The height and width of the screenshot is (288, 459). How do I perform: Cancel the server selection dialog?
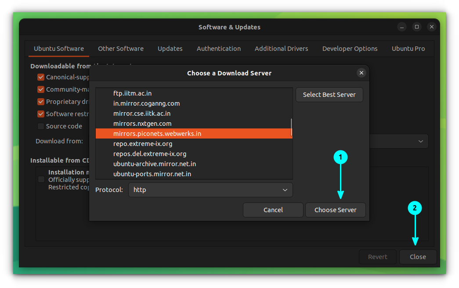(273, 210)
